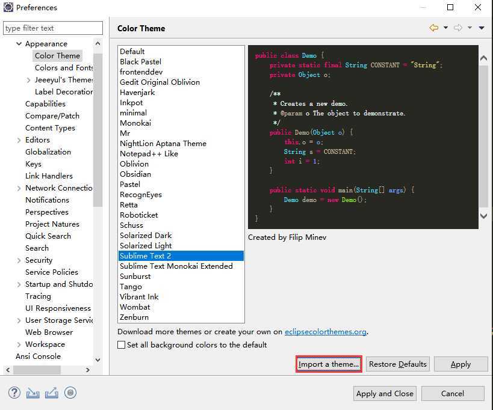Choose the Vibrant Ink theme
The height and width of the screenshot is (410, 493).
(x=181, y=296)
